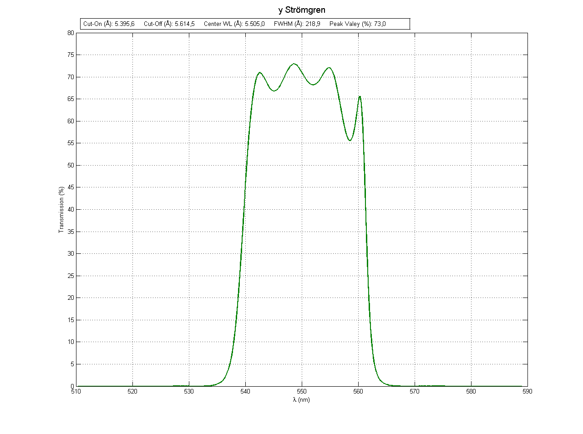This screenshot has height=434, width=583.
Task: Click the x-axis tick label 590
Action: (x=527, y=391)
